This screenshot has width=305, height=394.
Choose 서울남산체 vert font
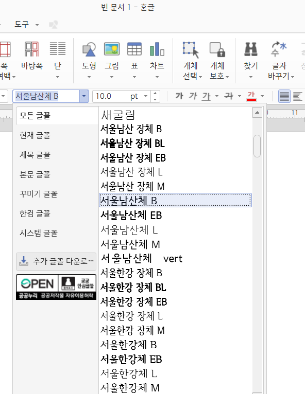click(175, 258)
